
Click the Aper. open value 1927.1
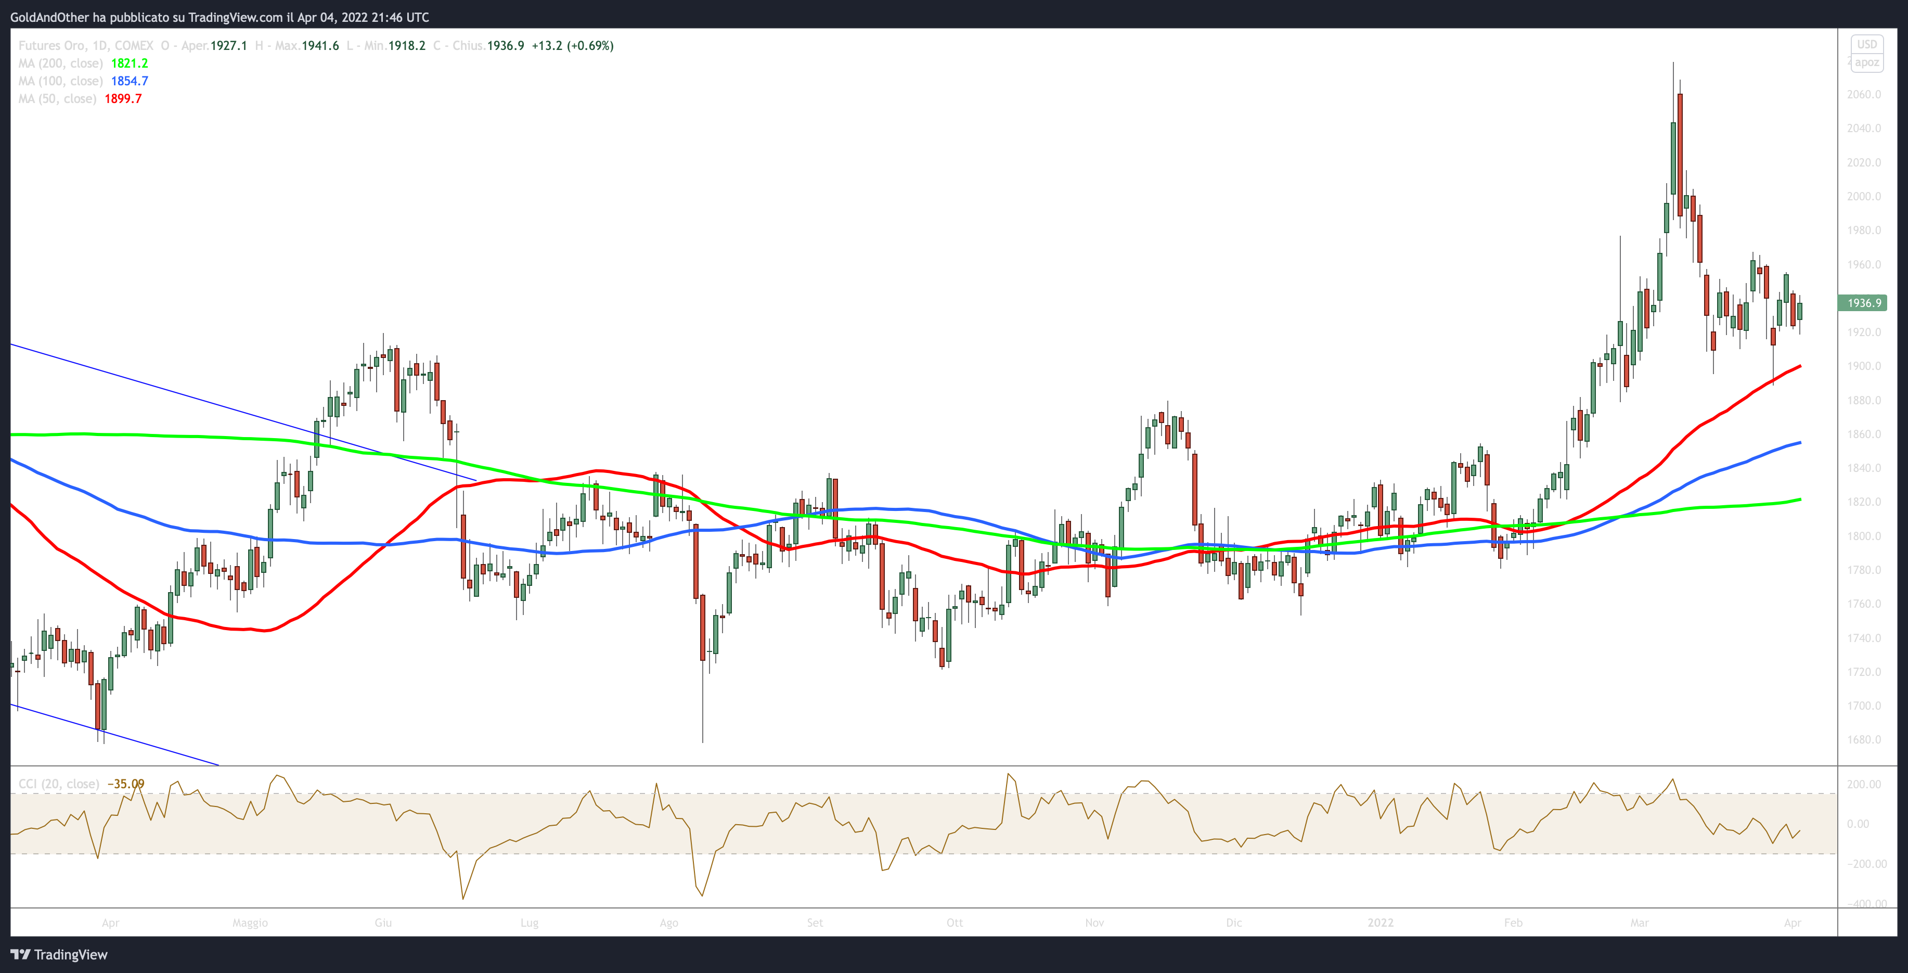pos(229,45)
